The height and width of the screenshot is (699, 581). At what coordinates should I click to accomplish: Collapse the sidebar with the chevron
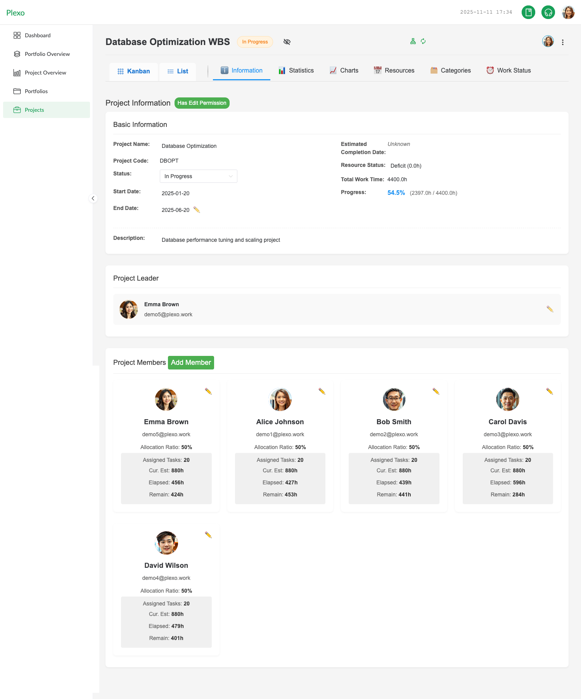93,198
